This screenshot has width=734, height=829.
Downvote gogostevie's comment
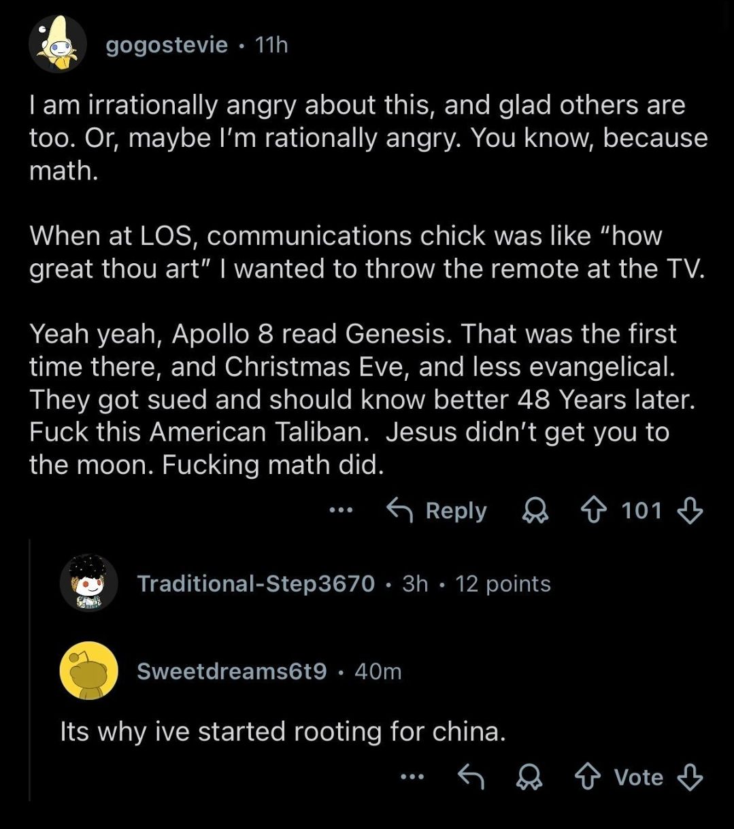tap(690, 510)
